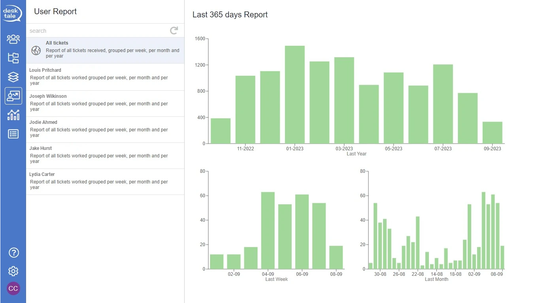Viewport: 540px width, 303px height.
Task: Open settings gear in sidebar
Action: [x=13, y=271]
